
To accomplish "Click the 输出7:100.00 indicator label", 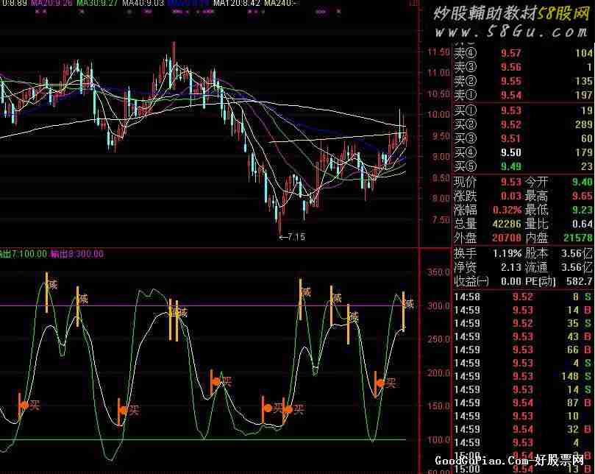I will pyautogui.click(x=24, y=254).
